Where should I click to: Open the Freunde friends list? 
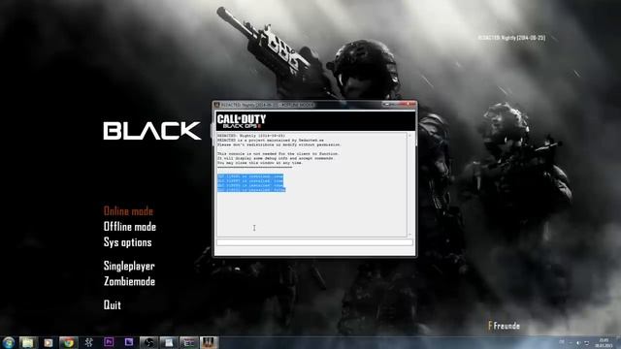[x=505, y=326]
